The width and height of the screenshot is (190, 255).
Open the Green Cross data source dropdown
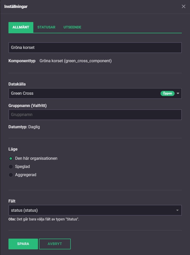click(82, 93)
